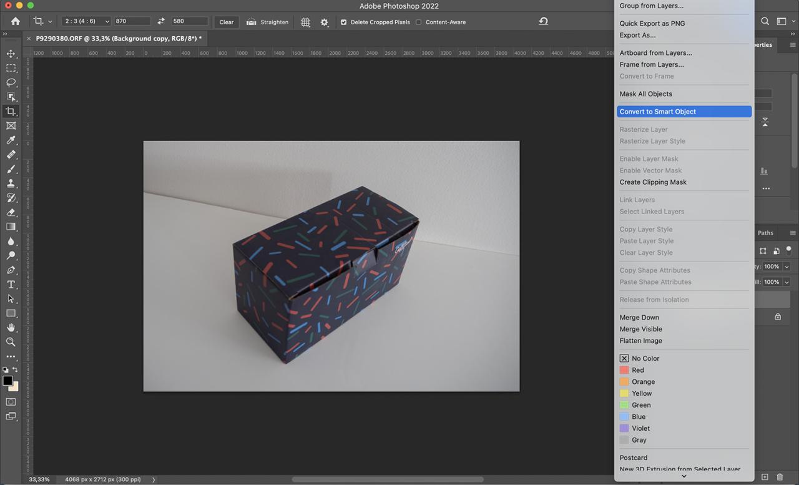Select the Move tool
The height and width of the screenshot is (485, 799).
[x=11, y=54]
